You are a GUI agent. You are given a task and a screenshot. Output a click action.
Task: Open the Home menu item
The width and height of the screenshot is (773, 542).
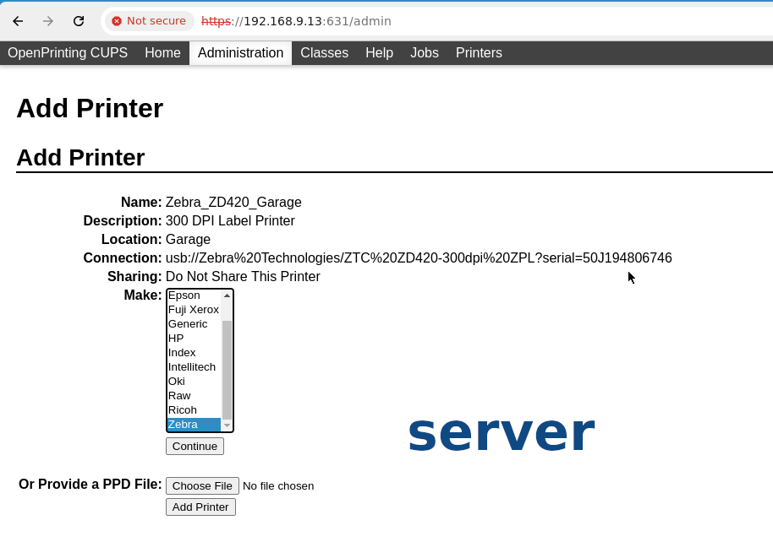point(162,53)
